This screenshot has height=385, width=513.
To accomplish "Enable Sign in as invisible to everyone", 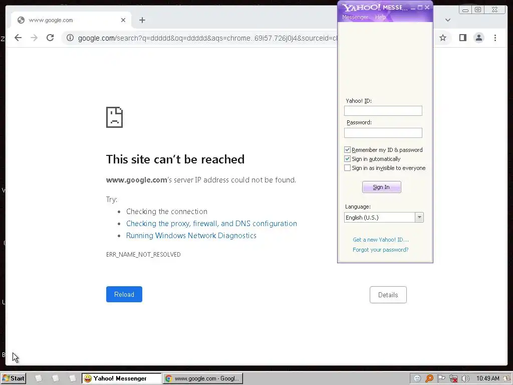I will [x=348, y=168].
